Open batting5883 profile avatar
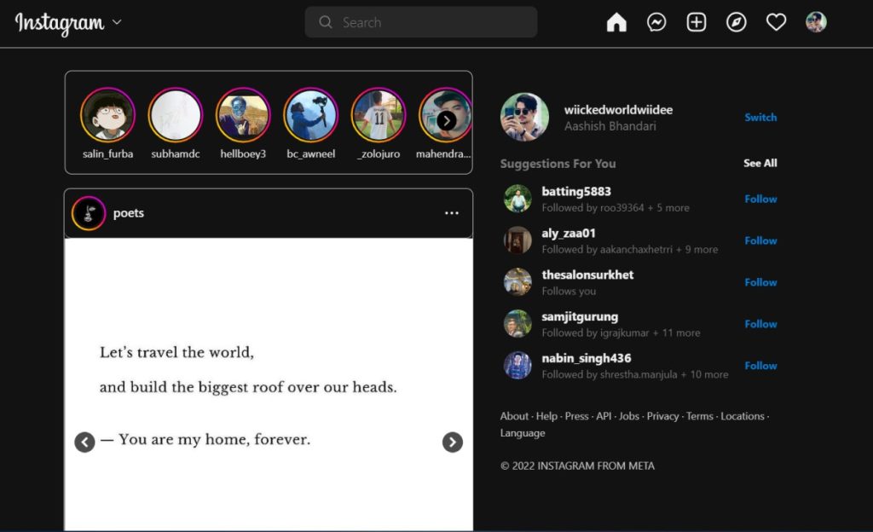Image resolution: width=873 pixels, height=532 pixels. 517,199
